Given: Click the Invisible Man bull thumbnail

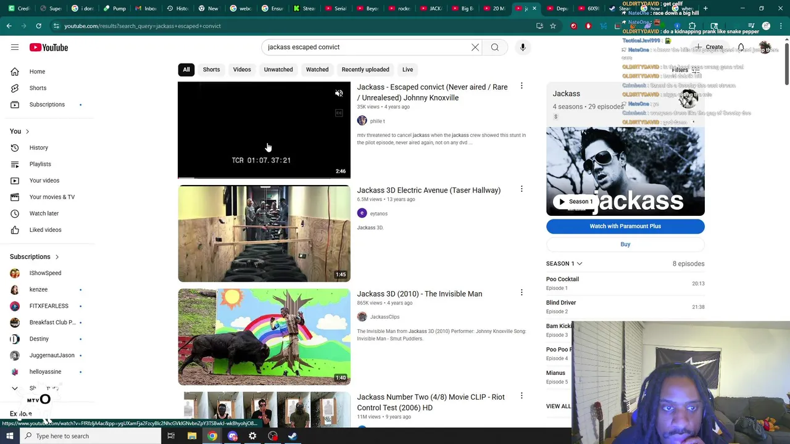Looking at the screenshot, I should click(264, 337).
